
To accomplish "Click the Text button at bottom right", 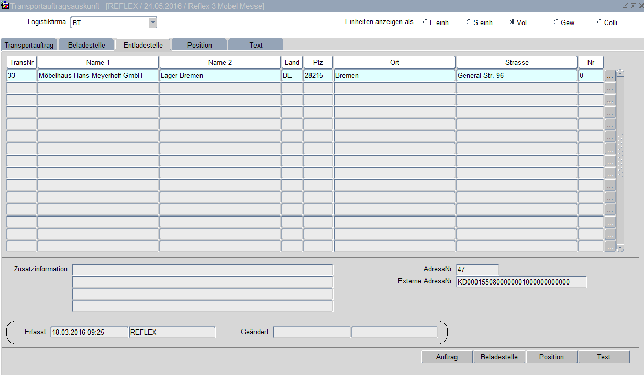I will [x=604, y=357].
